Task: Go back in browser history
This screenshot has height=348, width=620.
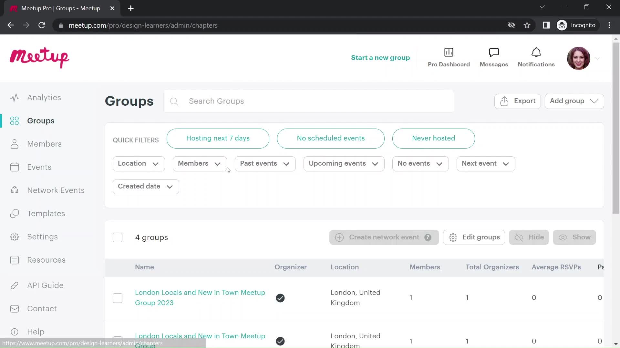Action: pos(11,25)
